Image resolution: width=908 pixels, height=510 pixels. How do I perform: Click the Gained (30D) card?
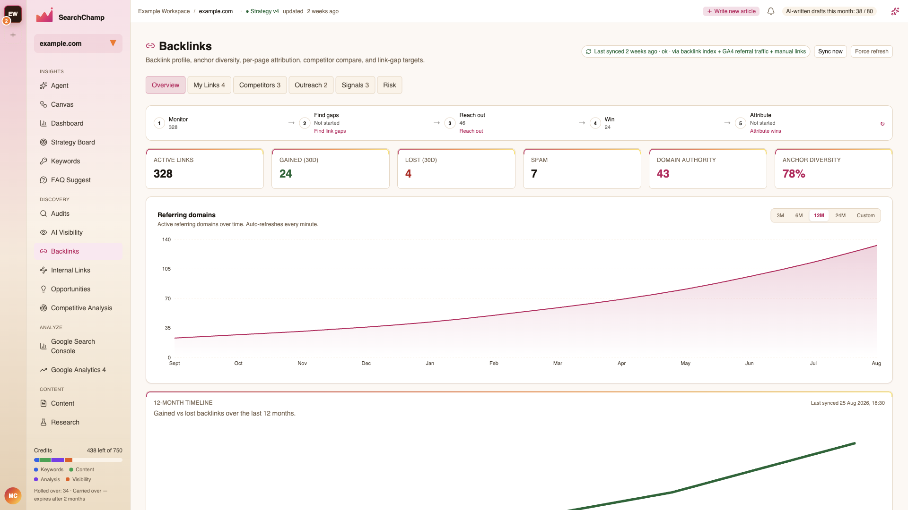click(331, 169)
